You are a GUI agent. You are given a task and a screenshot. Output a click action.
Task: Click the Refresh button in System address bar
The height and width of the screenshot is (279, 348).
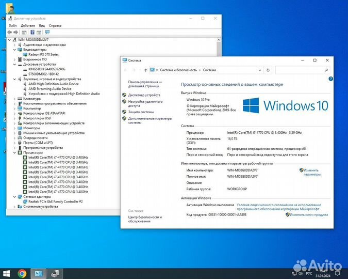[268, 70]
